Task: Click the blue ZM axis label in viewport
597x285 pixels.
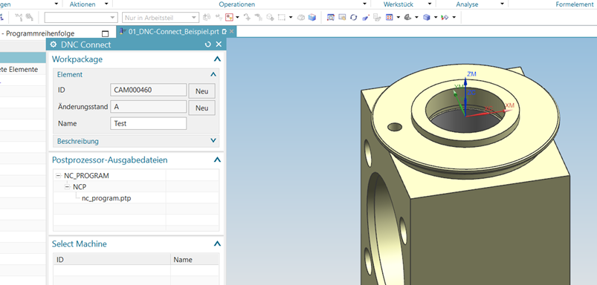Action: point(472,74)
